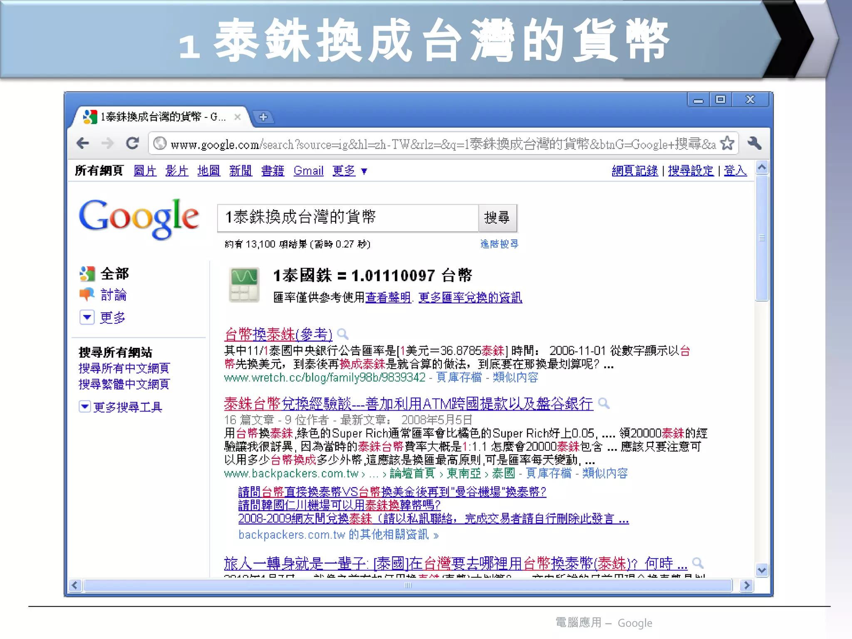This screenshot has width=852, height=639.
Task: Open backpackers.com.tw 的其他相關資訊 link
Action: tap(338, 535)
